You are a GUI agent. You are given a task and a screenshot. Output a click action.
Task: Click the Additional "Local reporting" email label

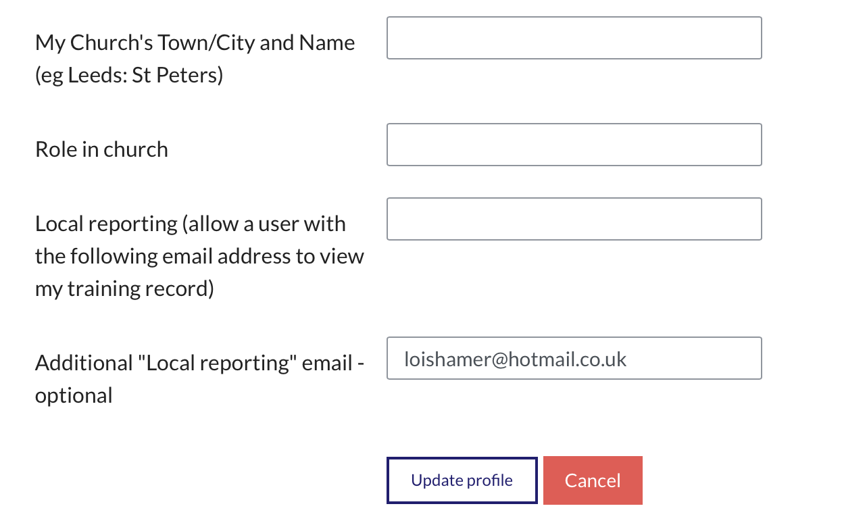199,363
